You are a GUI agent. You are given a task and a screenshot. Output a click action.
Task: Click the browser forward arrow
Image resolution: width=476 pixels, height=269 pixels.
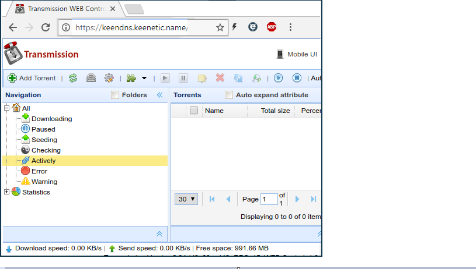[29, 27]
